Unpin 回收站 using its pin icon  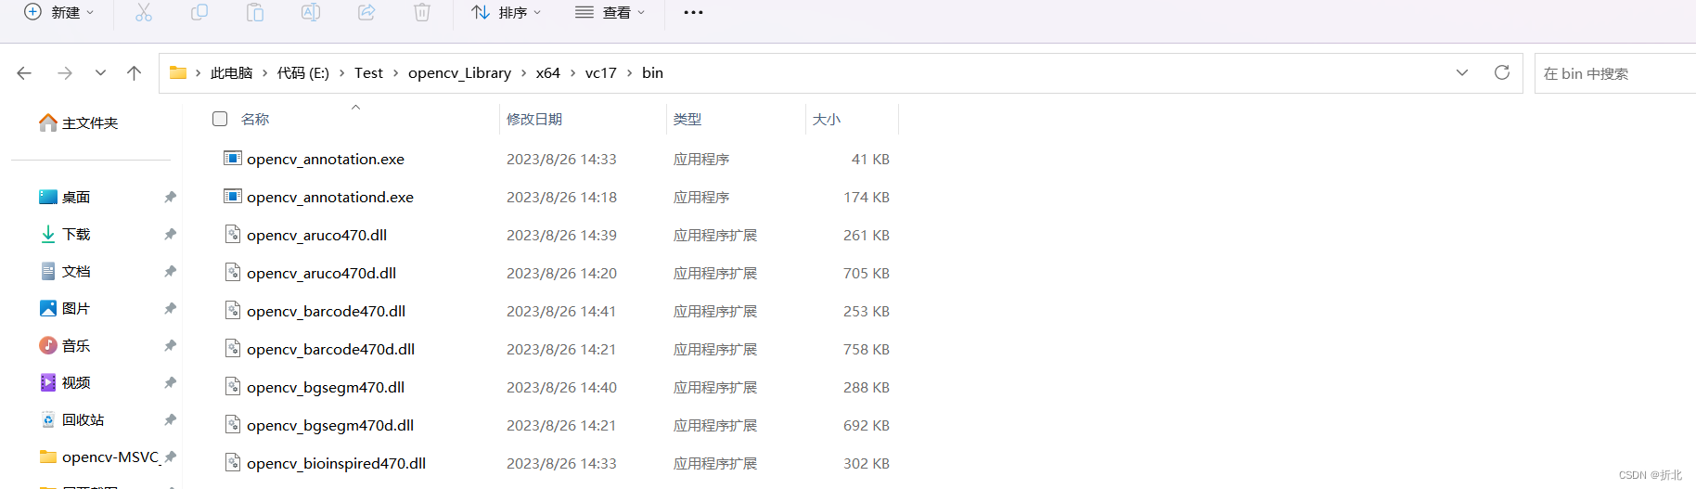[170, 419]
